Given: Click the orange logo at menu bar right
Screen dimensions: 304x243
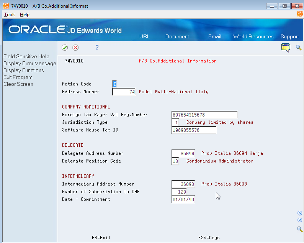Looking at the screenshot, I should tap(300, 14).
